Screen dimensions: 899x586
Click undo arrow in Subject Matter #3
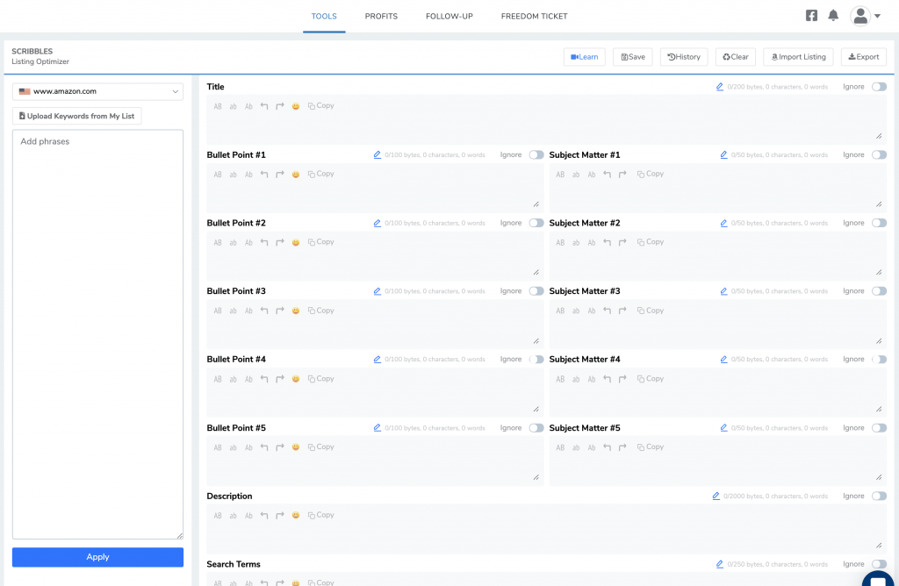608,311
